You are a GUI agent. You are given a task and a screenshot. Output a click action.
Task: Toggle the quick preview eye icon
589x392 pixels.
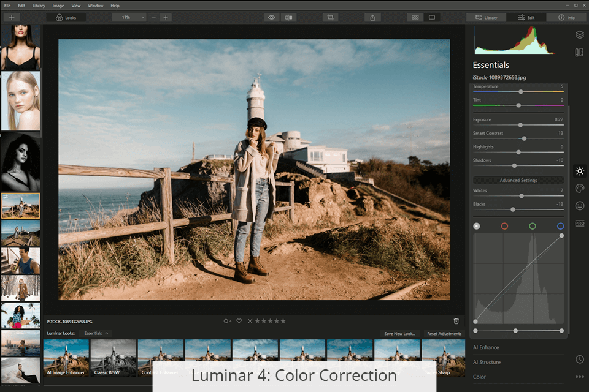coord(272,17)
